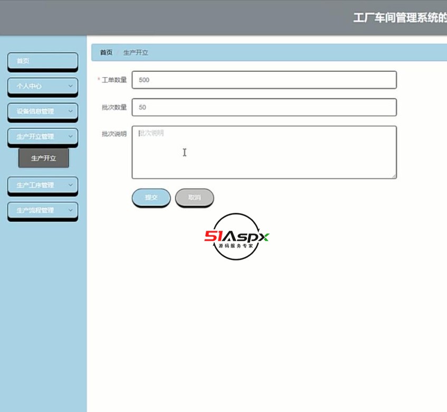Select 个人中心 in the sidebar
This screenshot has height=412, width=447.
(x=40, y=86)
